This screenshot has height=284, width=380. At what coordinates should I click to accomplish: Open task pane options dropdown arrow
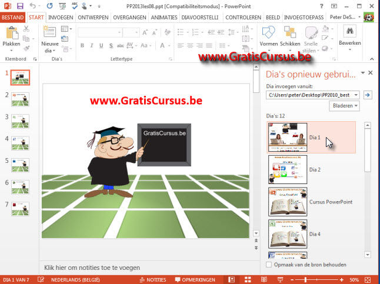tap(362, 73)
